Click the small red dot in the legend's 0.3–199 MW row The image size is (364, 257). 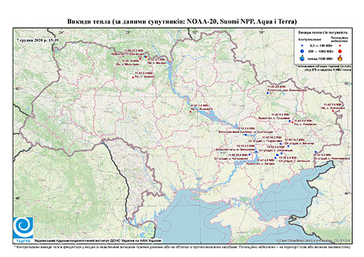pyautogui.click(x=340, y=46)
